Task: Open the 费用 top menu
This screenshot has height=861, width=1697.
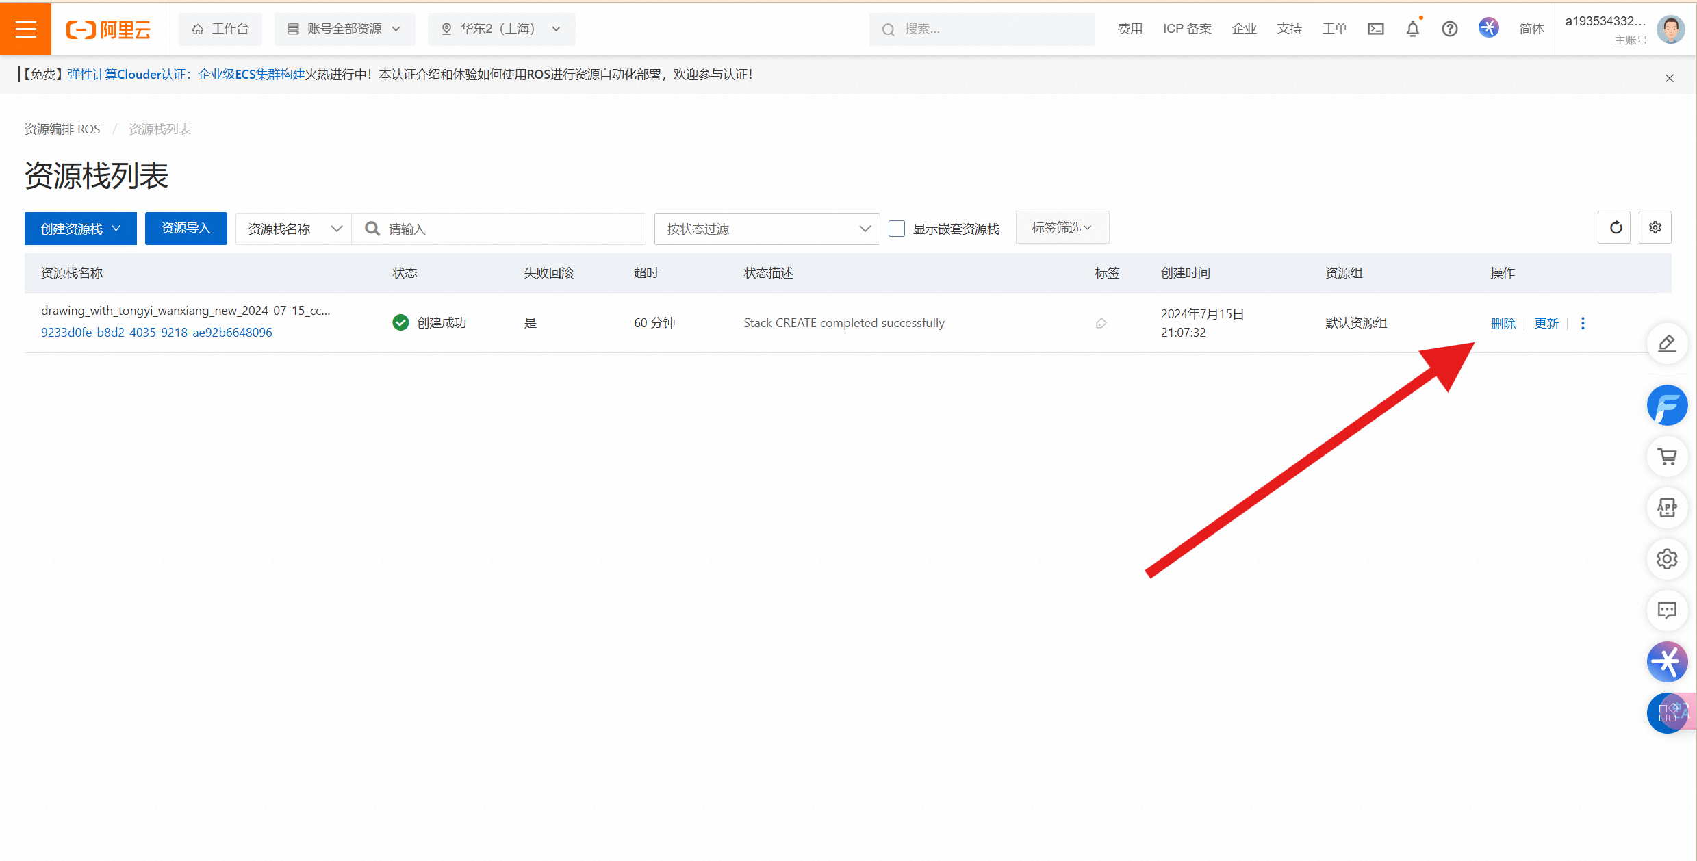Action: coord(1130,29)
